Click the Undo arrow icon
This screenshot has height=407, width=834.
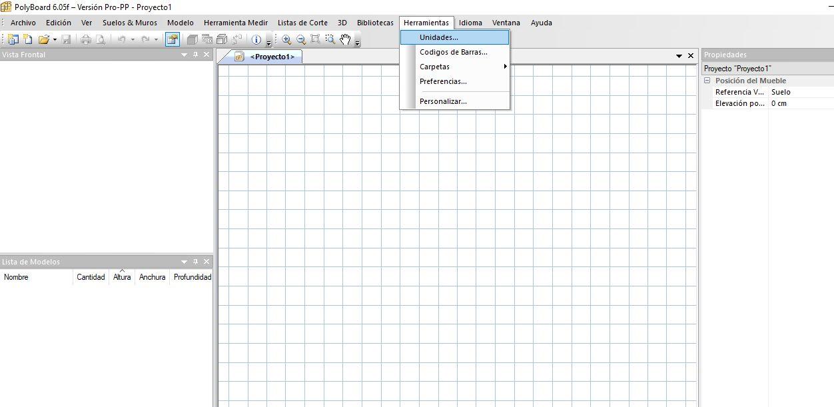click(x=121, y=39)
